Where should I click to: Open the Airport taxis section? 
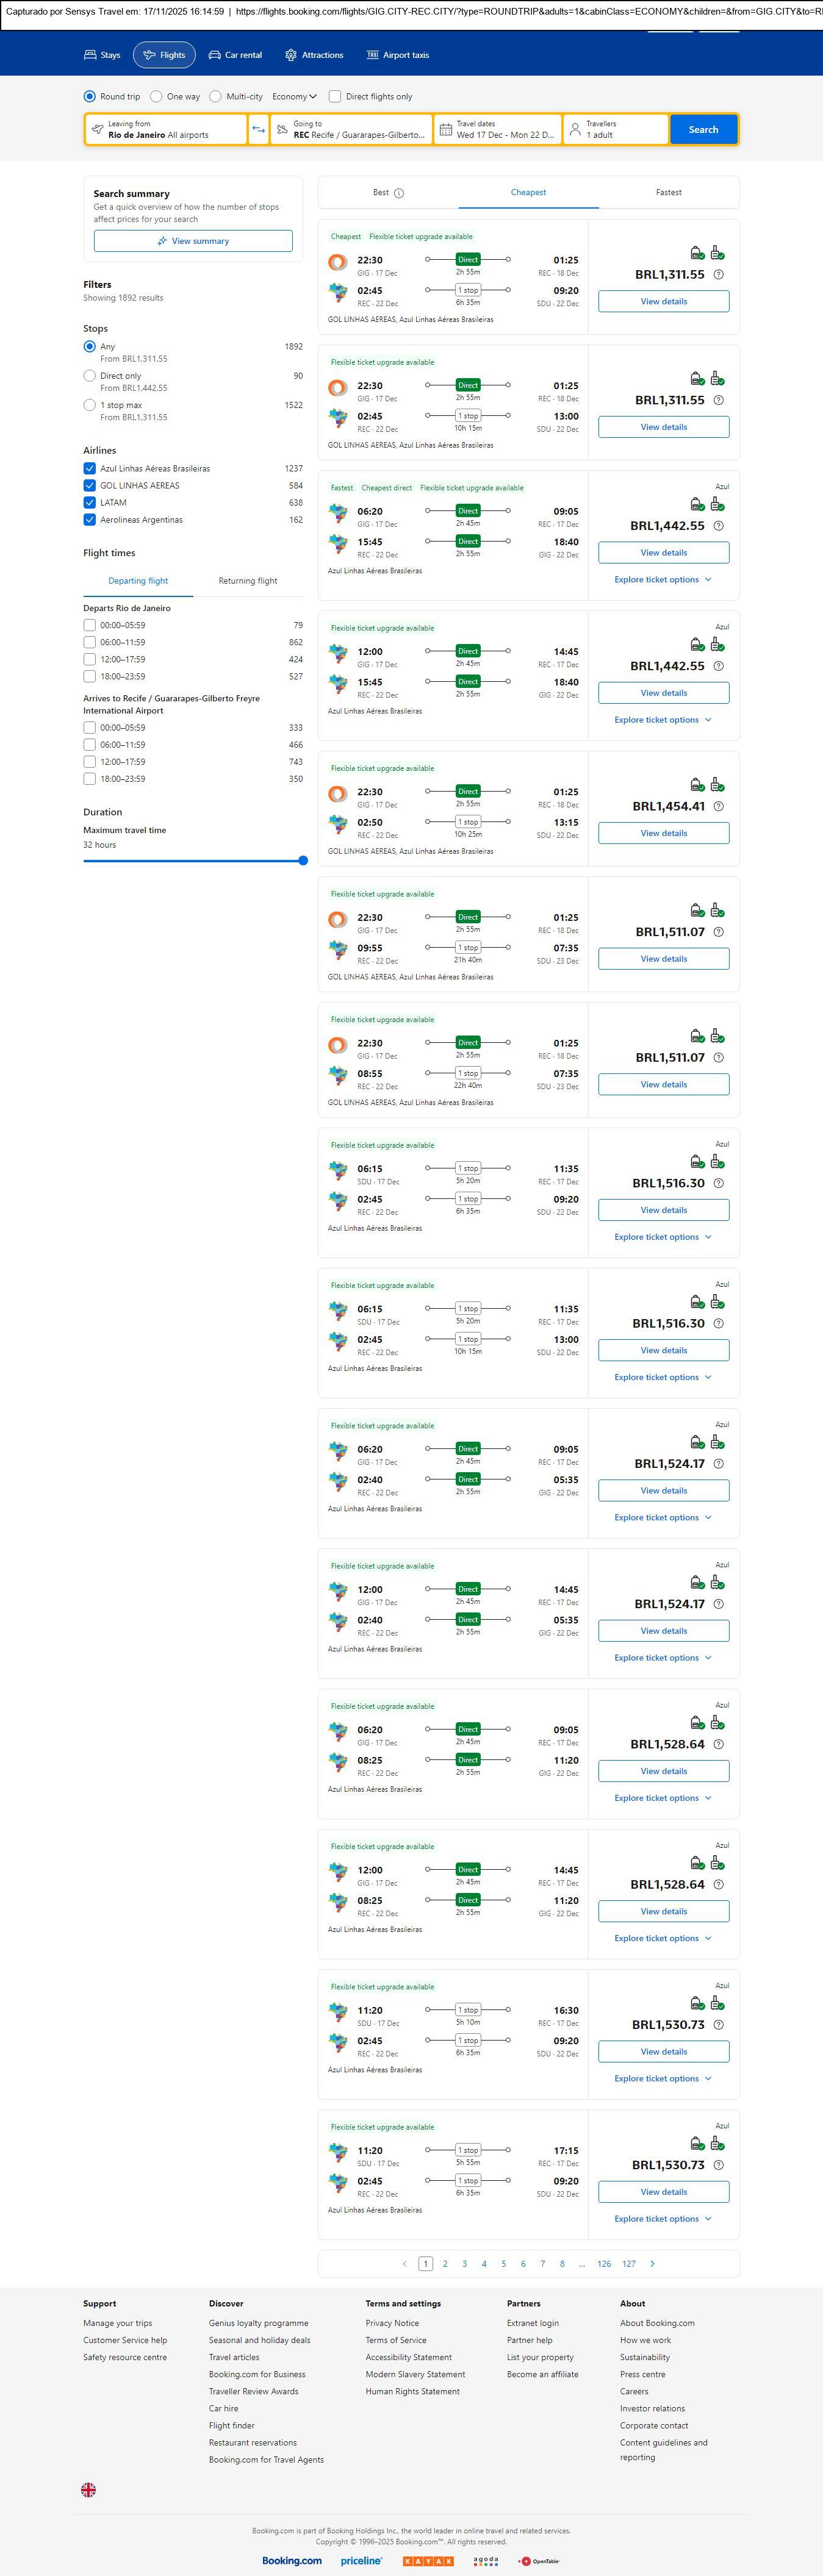(x=397, y=55)
